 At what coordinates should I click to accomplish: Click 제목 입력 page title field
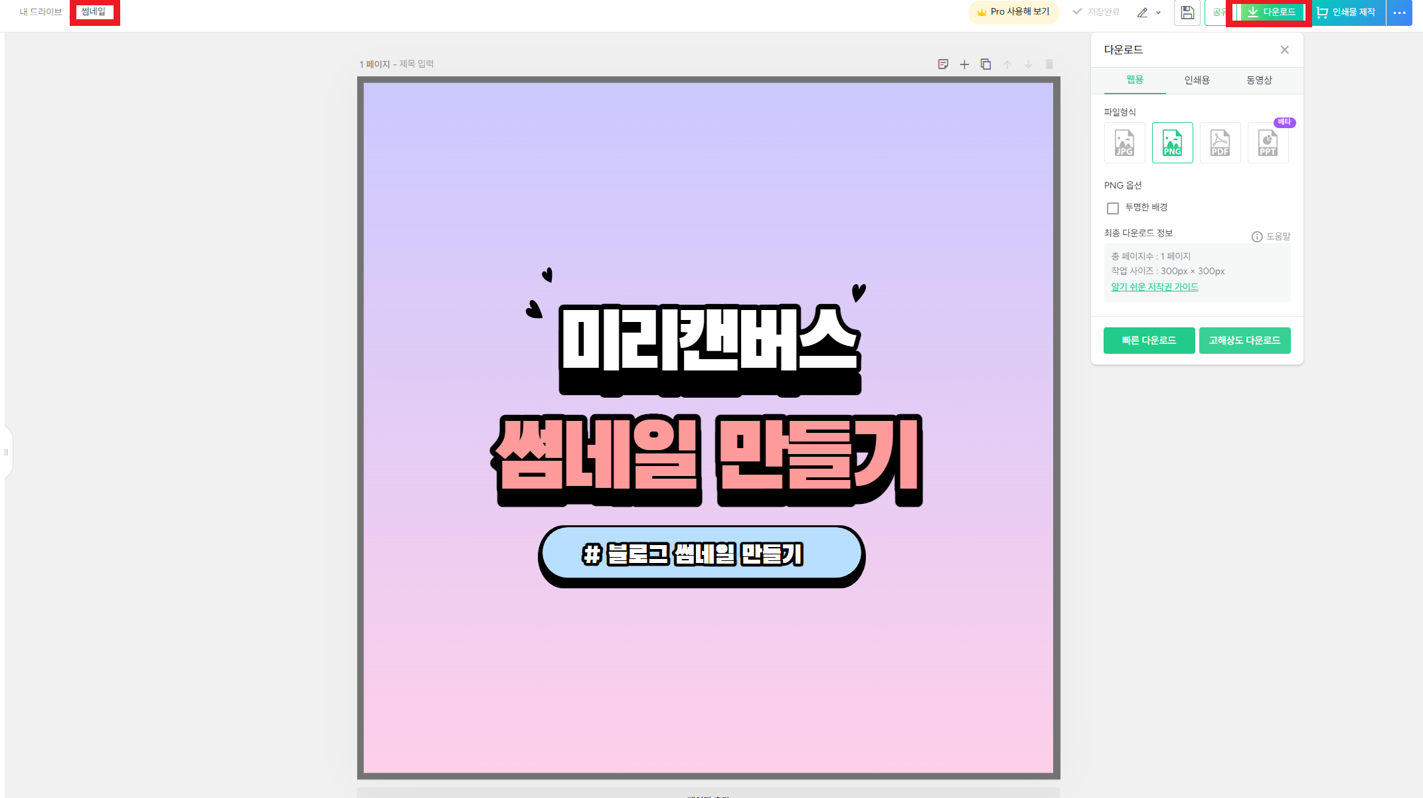click(416, 64)
